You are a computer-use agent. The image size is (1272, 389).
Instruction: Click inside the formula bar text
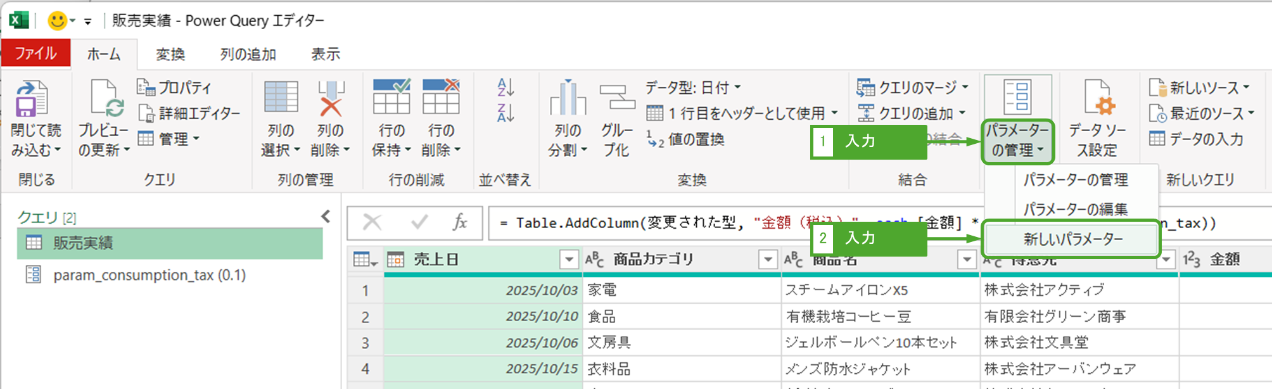[x=633, y=223]
